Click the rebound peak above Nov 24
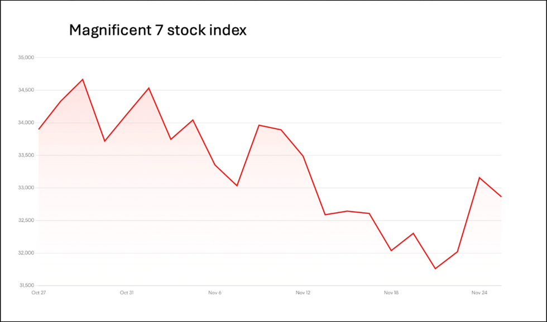 pos(479,177)
